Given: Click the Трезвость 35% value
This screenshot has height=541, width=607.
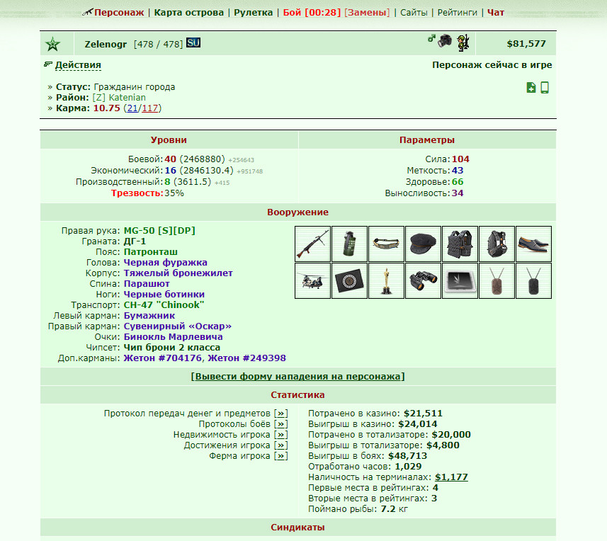Looking at the screenshot, I should point(174,193).
